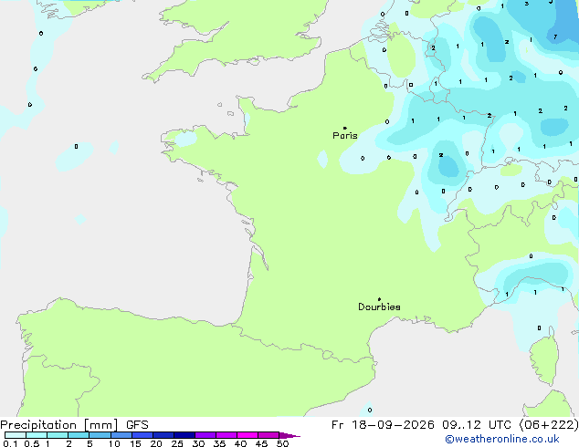Click the Paris location dot marker
The image size is (579, 447).
point(345,128)
